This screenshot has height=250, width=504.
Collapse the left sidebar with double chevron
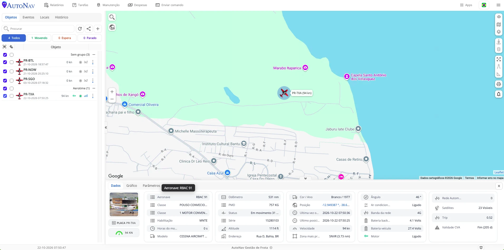[106, 128]
